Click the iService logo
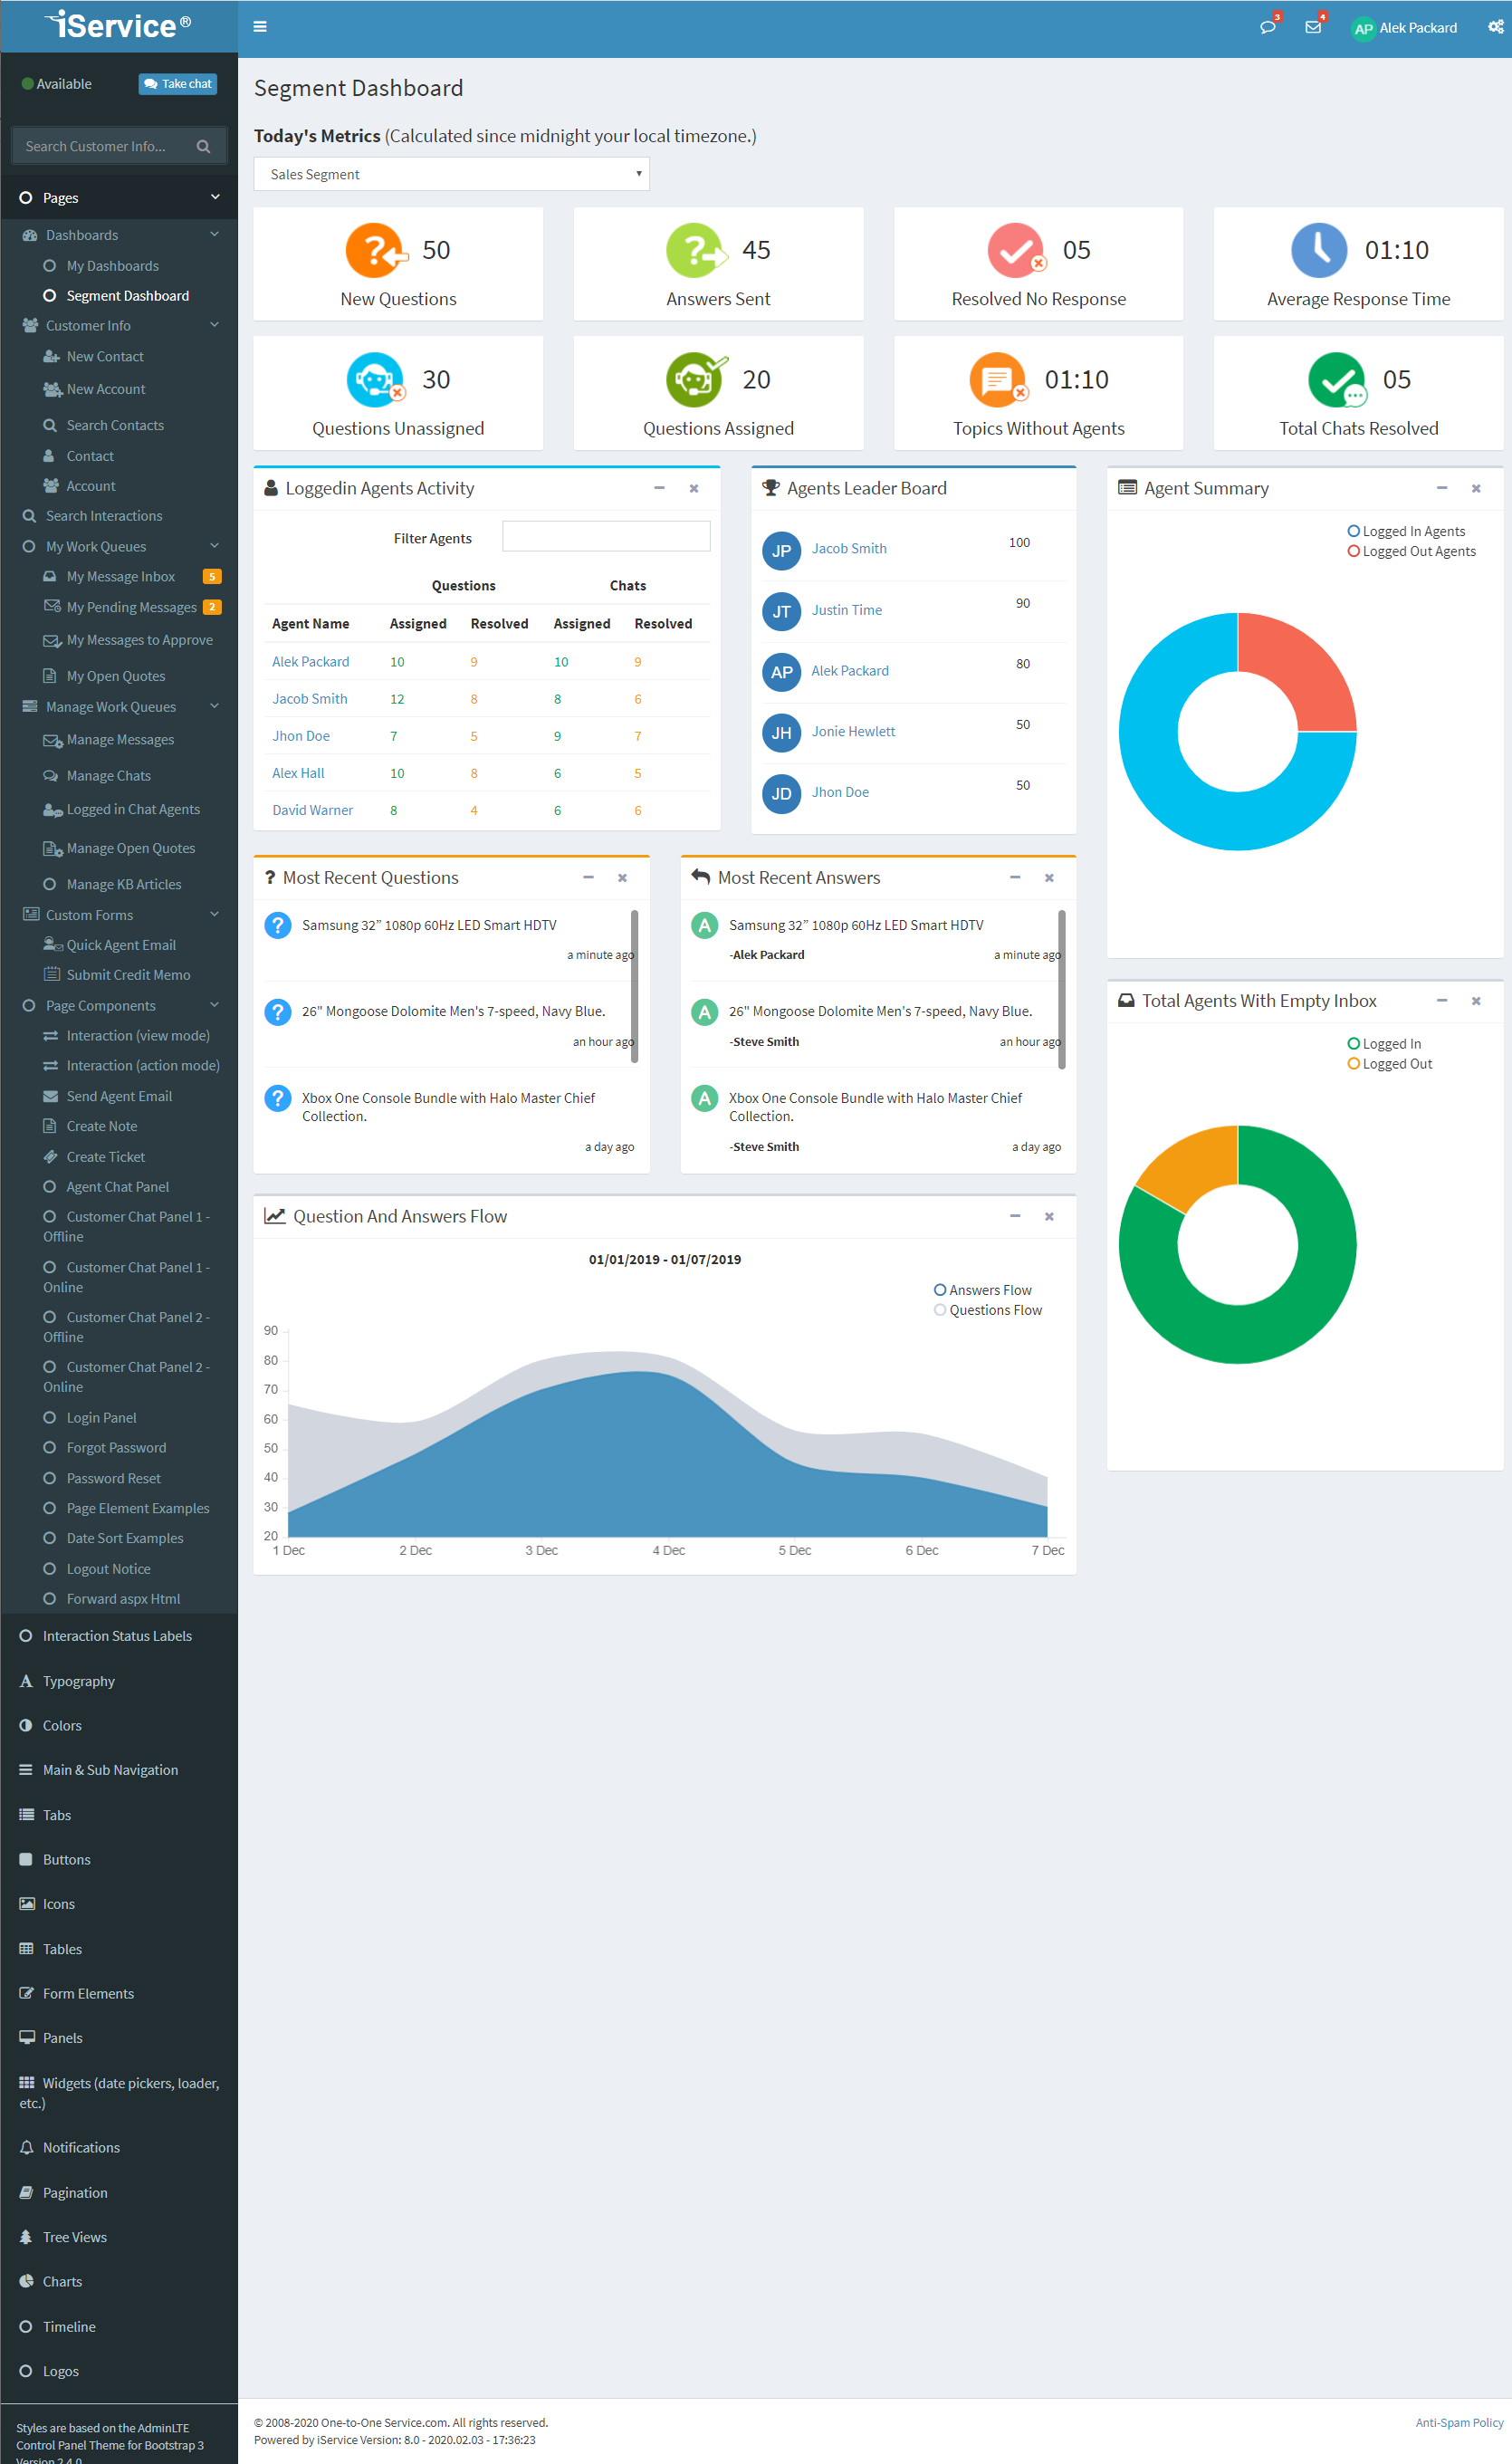The width and height of the screenshot is (1512, 2464). tap(118, 25)
